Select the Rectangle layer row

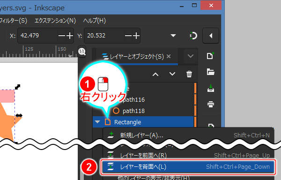pos(143,122)
